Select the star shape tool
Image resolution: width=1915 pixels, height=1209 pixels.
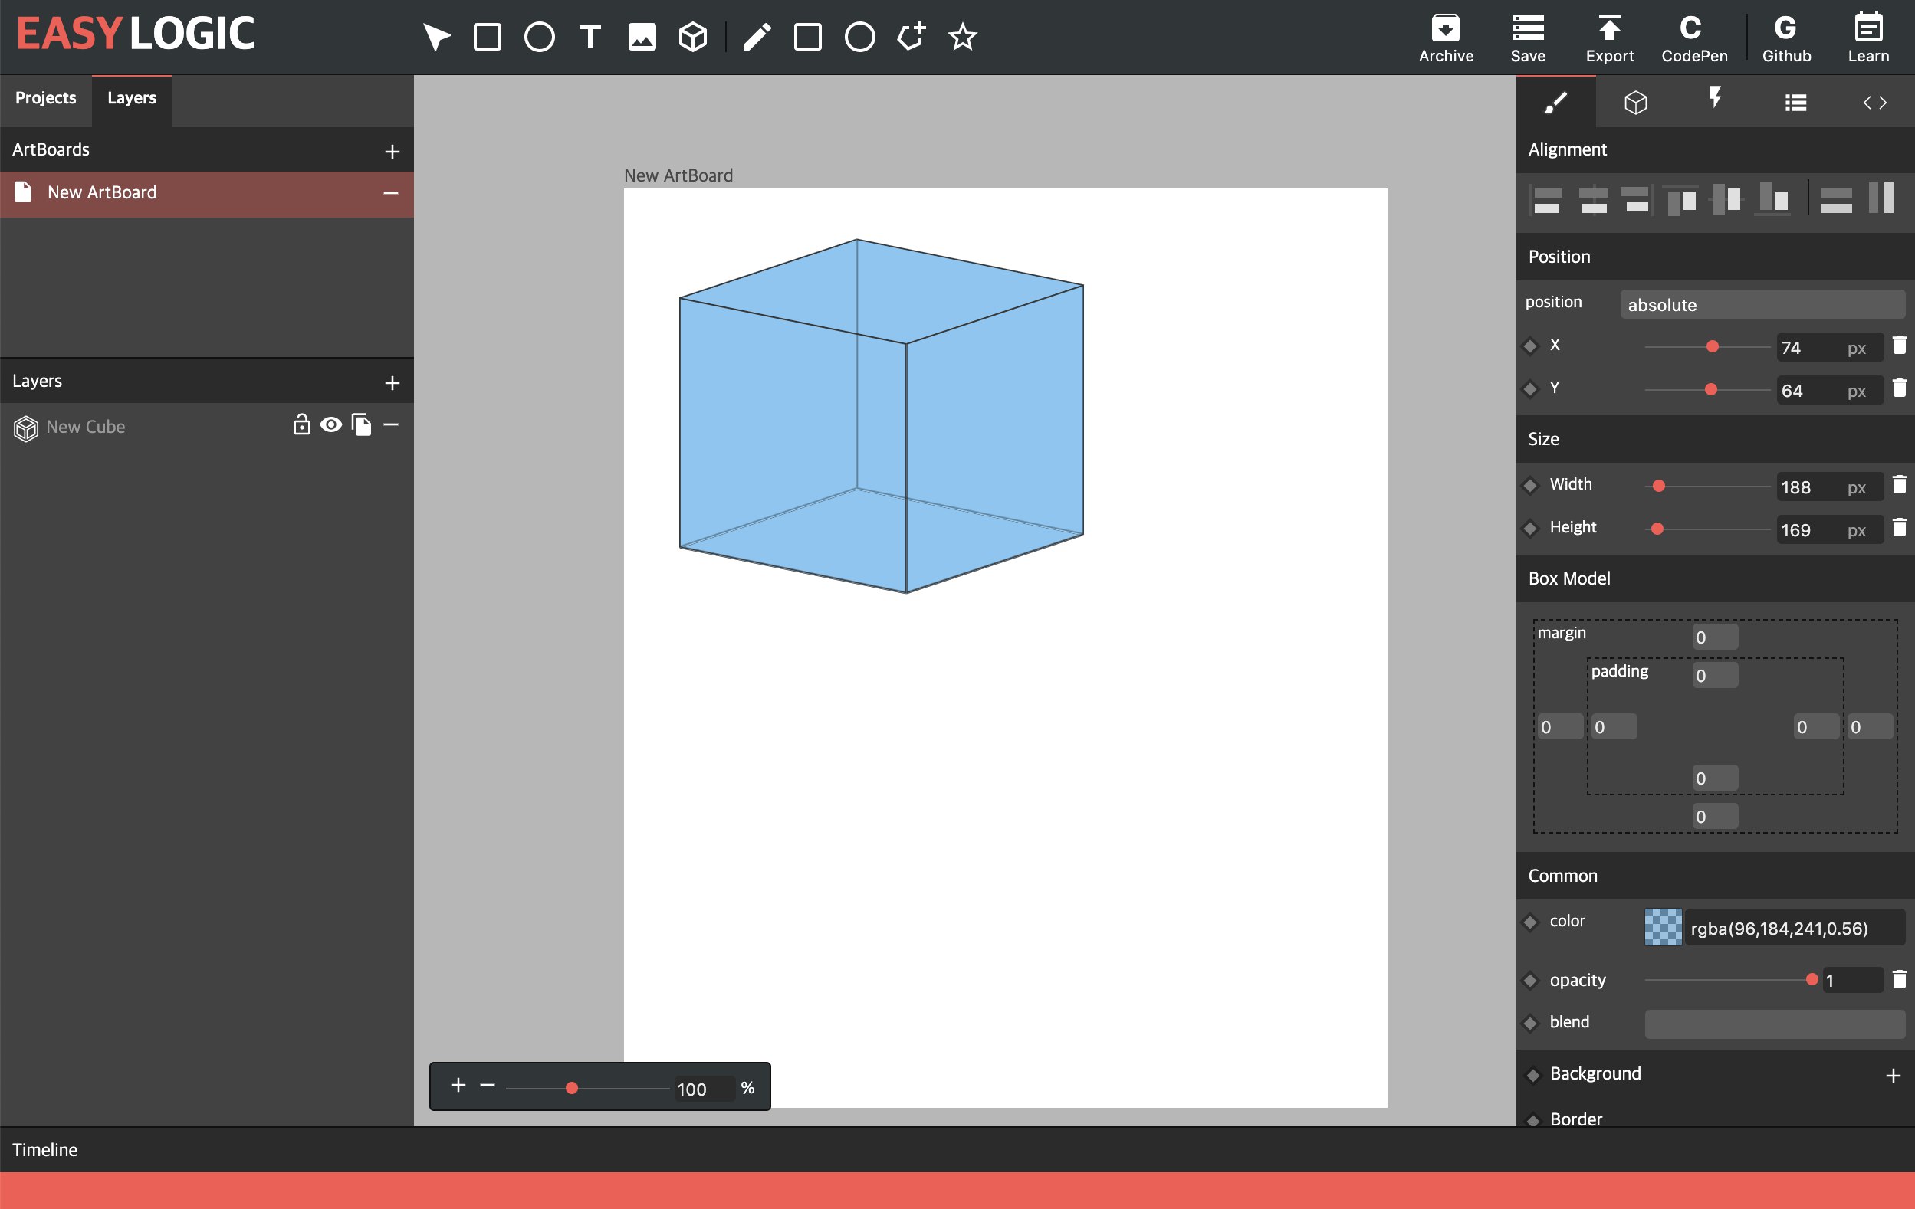click(962, 37)
